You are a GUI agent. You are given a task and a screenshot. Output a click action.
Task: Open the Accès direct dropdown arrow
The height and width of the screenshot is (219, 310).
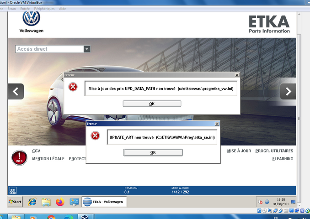[87, 49]
